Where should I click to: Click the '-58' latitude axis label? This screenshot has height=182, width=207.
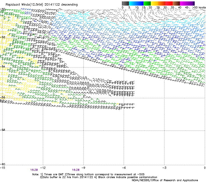[3, 130]
